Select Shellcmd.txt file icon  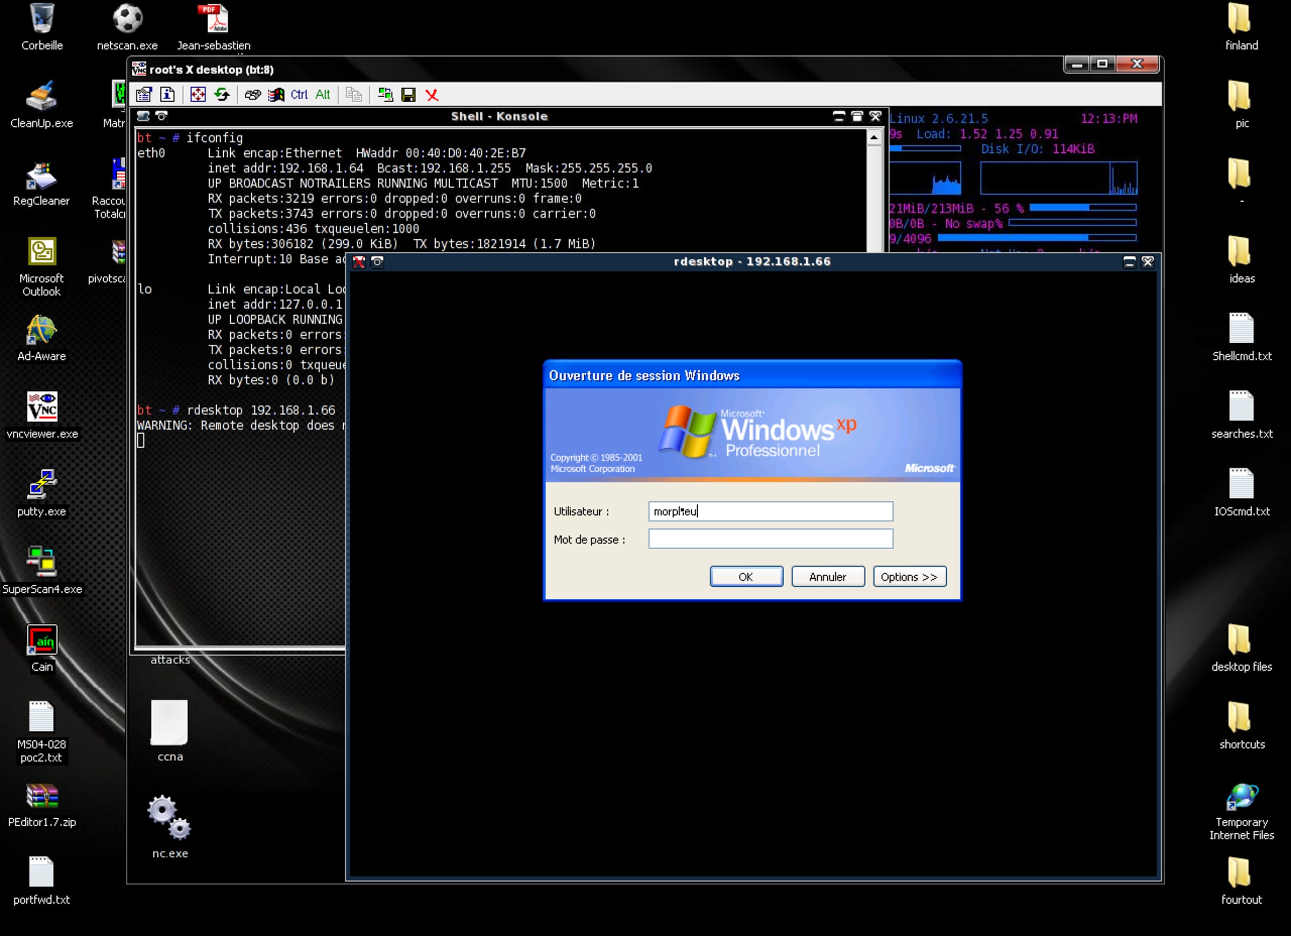pos(1242,338)
